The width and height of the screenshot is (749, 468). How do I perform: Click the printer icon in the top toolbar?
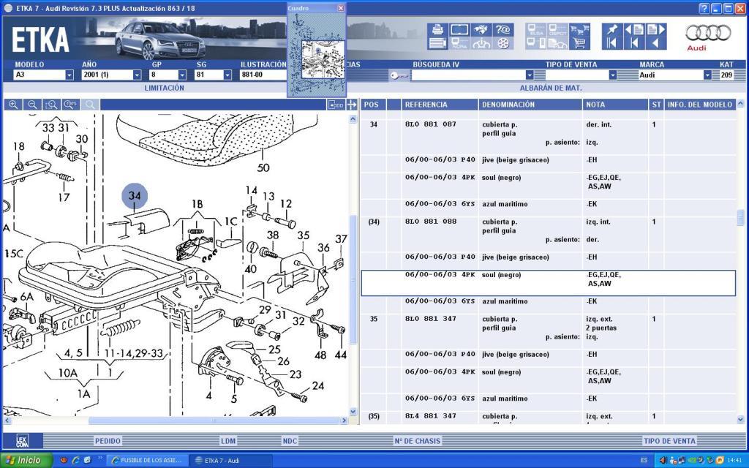point(437,30)
